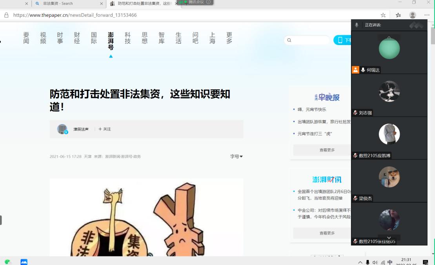Click the 非法集资 cartoon article image
This screenshot has width=435, height=265.
(x=146, y=217)
